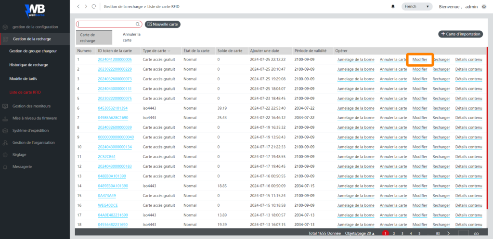493x239 pixels.
Task: Click GO page jump button
Action: click(x=476, y=234)
